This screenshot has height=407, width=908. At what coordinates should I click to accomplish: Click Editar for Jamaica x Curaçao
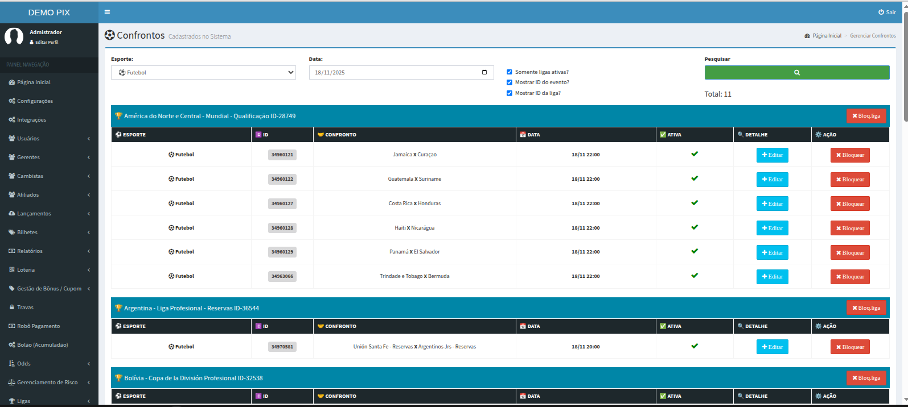pos(772,155)
